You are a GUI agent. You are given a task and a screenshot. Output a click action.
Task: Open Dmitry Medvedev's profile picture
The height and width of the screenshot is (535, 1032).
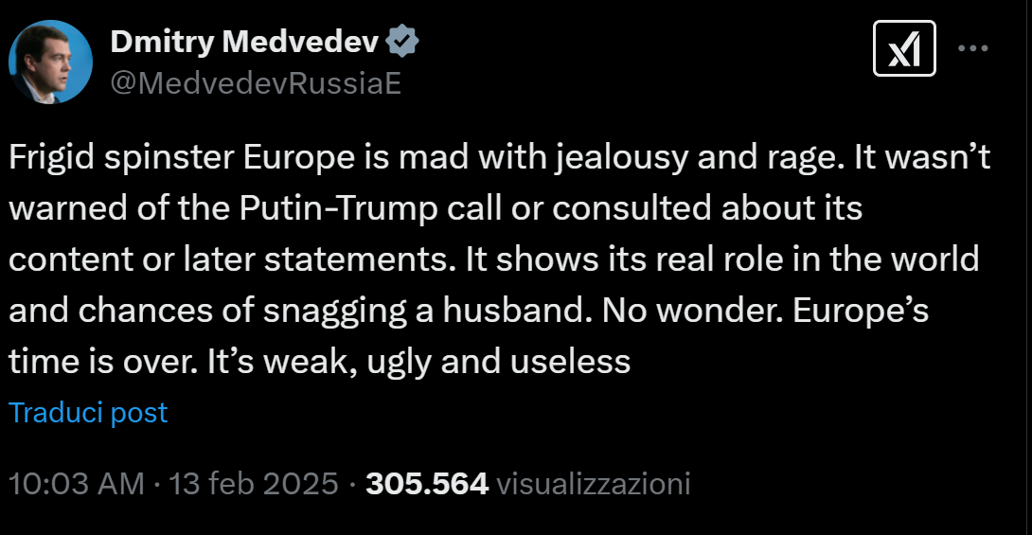(50, 62)
